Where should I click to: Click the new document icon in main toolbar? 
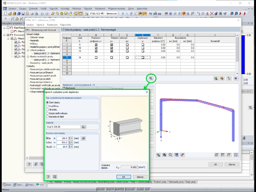[6, 13]
